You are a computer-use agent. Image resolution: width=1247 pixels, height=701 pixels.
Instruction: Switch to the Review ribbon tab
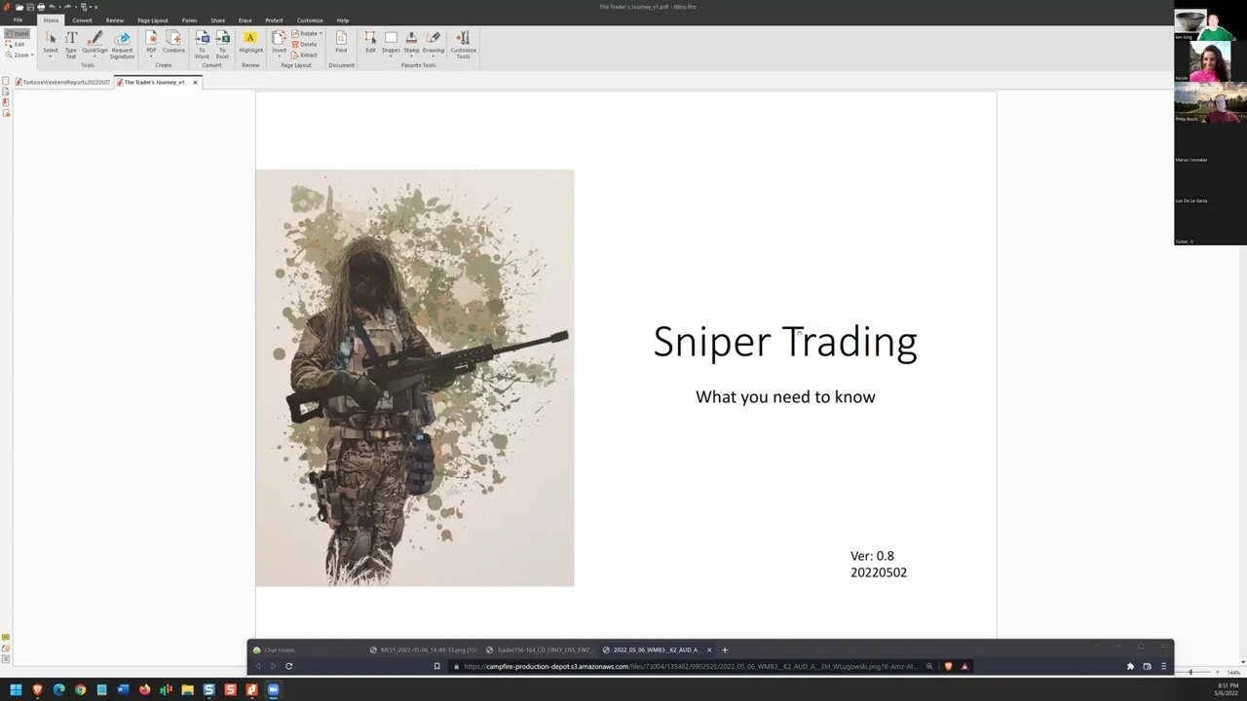tap(115, 19)
